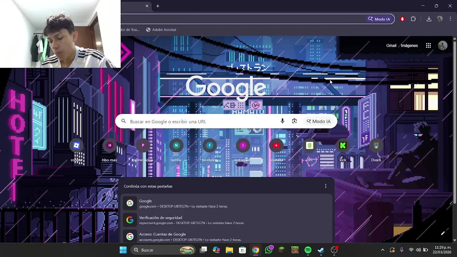
Task: Search by image with Google Lens
Action: click(x=294, y=121)
